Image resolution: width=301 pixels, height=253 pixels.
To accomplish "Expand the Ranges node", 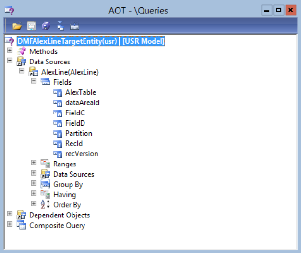I will (x=34, y=163).
